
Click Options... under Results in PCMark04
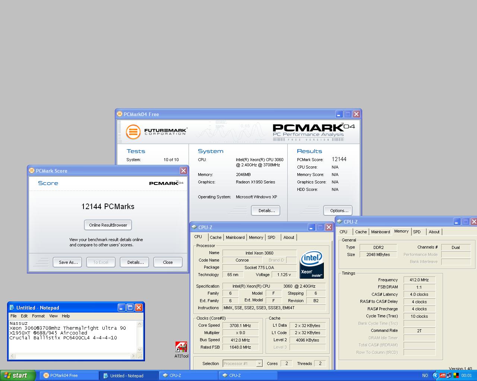(x=339, y=211)
